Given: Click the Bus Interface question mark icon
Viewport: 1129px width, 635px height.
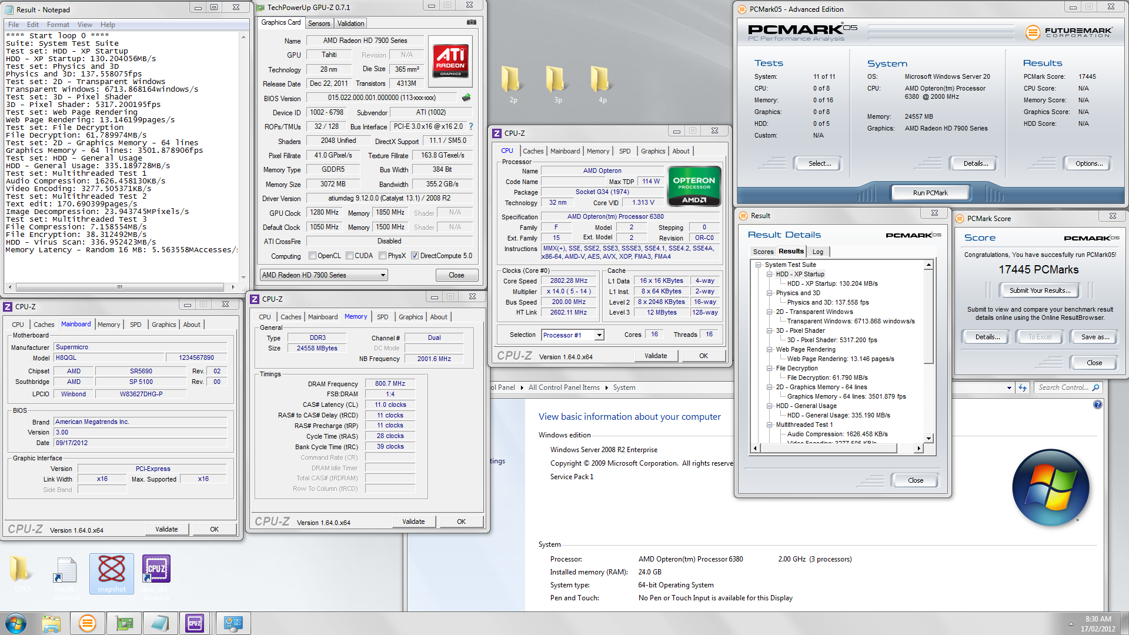Looking at the screenshot, I should pyautogui.click(x=471, y=126).
